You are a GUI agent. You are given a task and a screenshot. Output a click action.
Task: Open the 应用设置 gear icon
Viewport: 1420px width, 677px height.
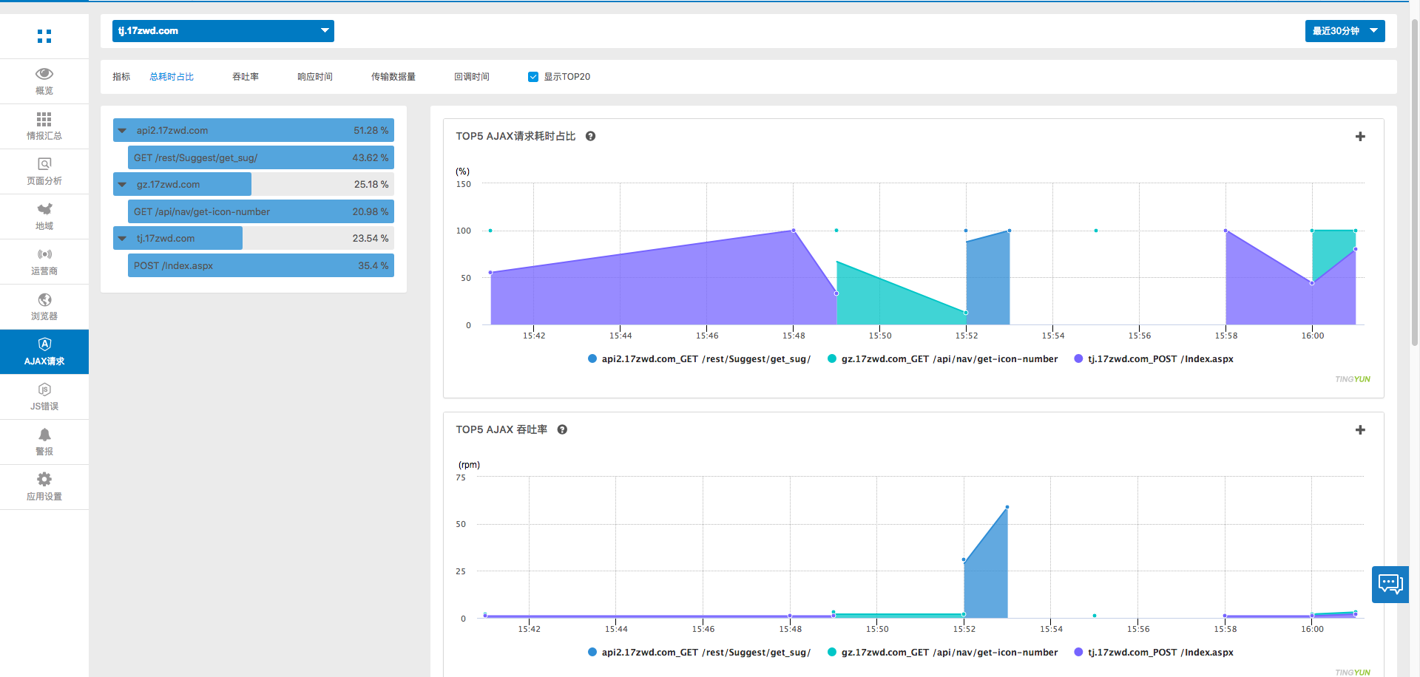point(44,480)
